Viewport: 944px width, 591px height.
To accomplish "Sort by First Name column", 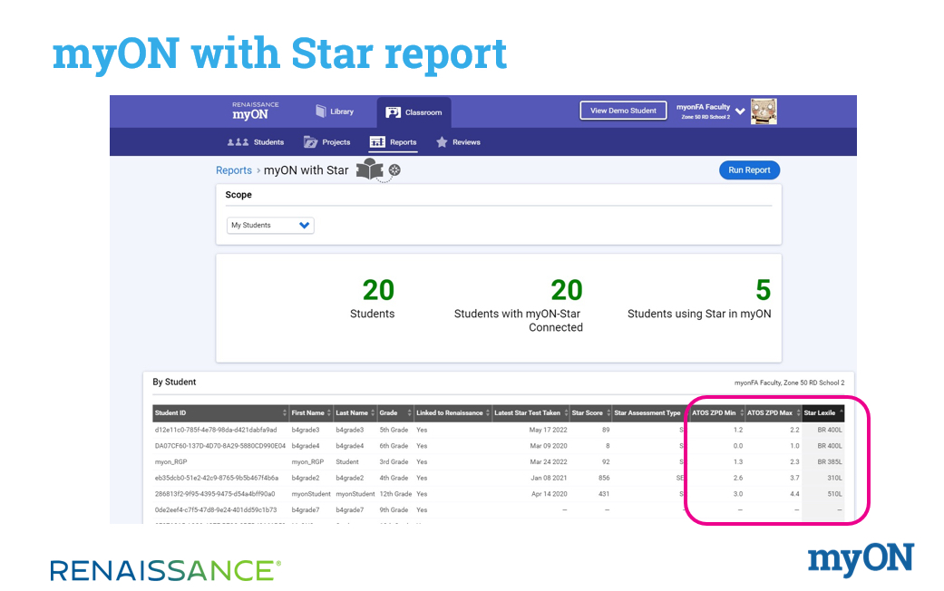I will click(311, 412).
